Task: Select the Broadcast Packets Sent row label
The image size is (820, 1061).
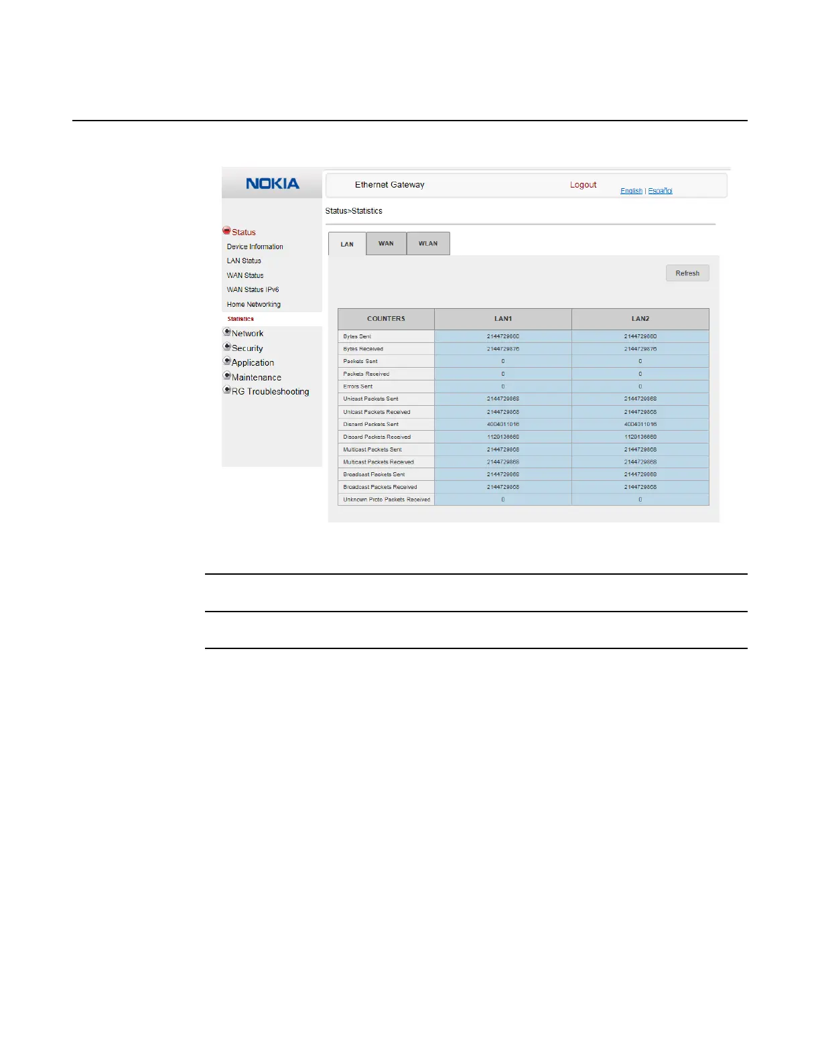Action: (x=374, y=474)
